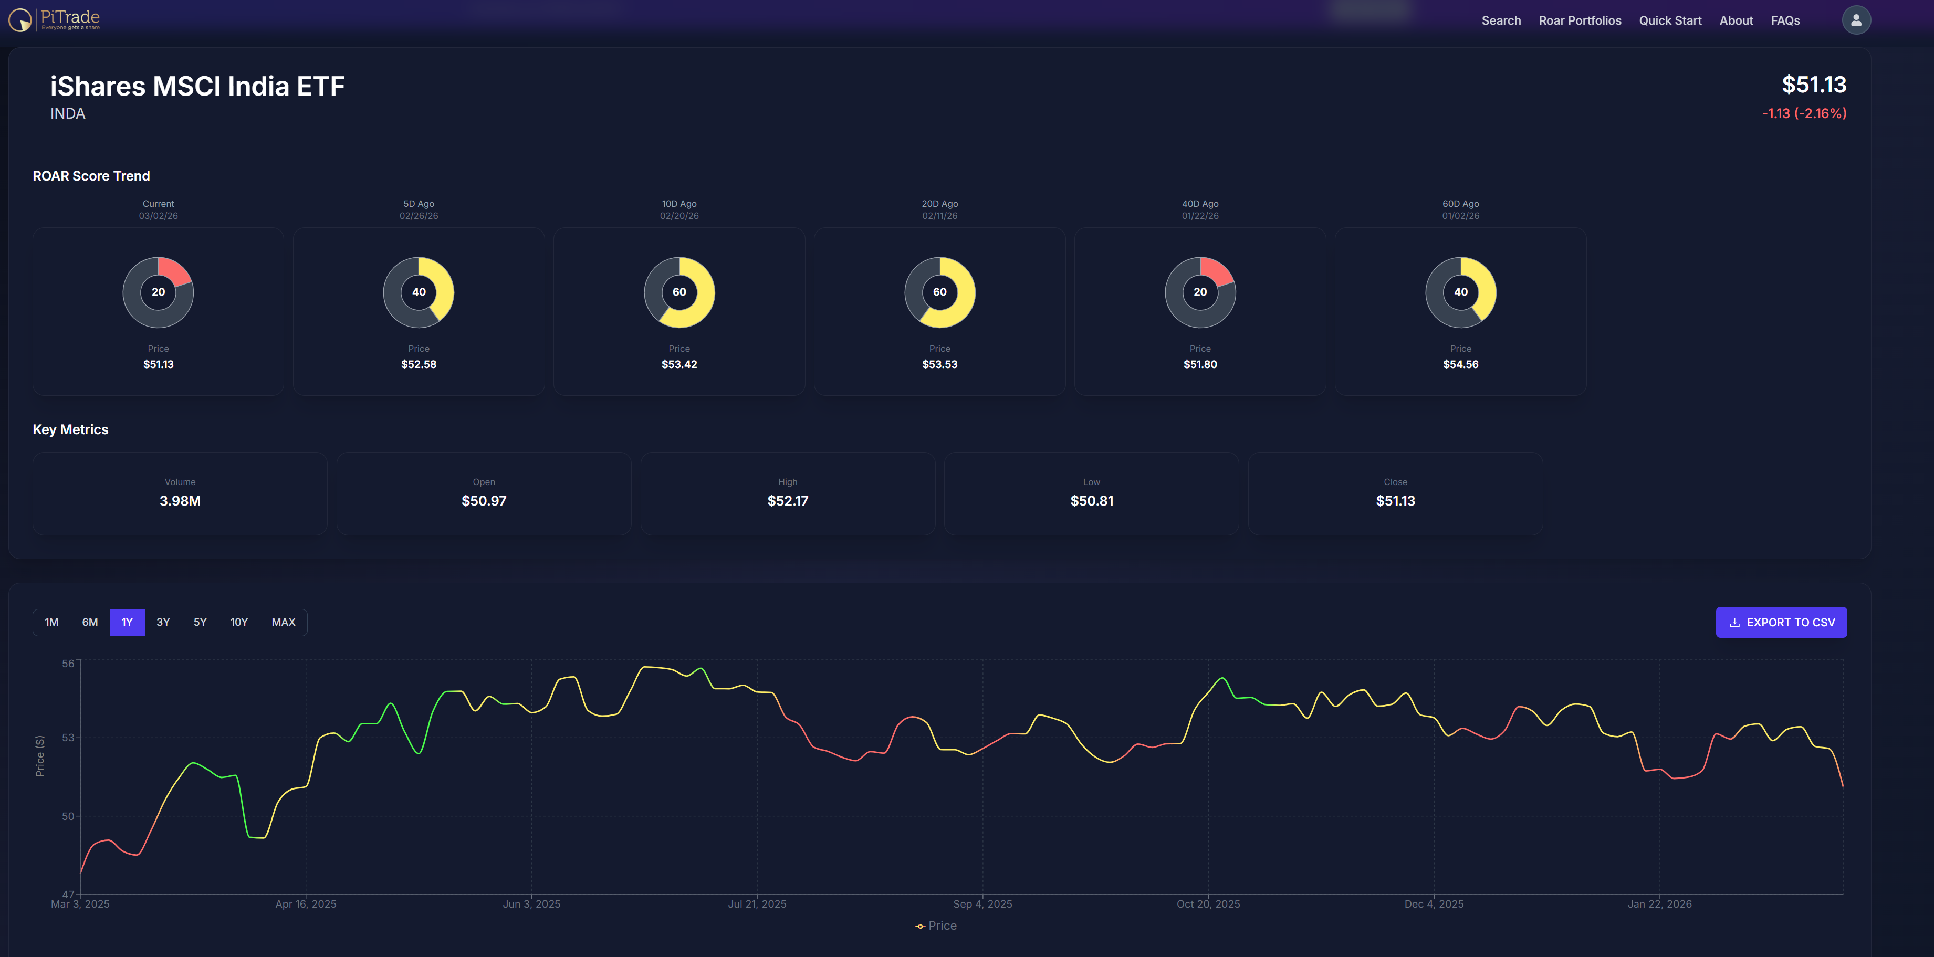Click the 5D Ago donut gauge showing 40
This screenshot has height=957, width=1934.
coord(418,292)
